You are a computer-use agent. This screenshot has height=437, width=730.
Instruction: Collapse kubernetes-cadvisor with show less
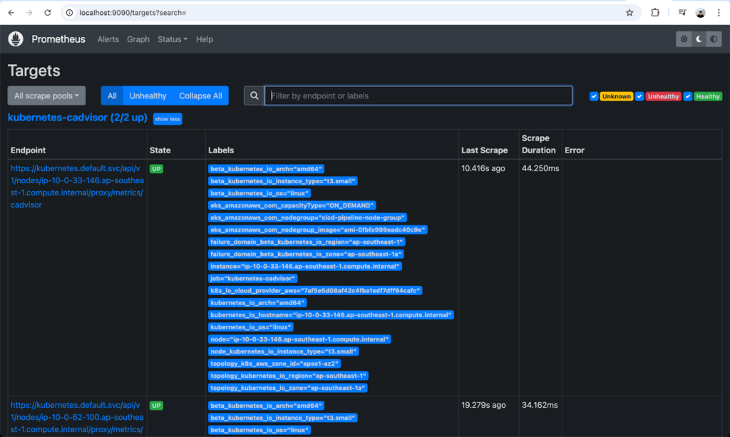[168, 119]
